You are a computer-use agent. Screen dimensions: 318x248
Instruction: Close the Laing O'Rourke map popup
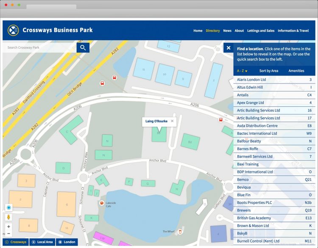172,121
